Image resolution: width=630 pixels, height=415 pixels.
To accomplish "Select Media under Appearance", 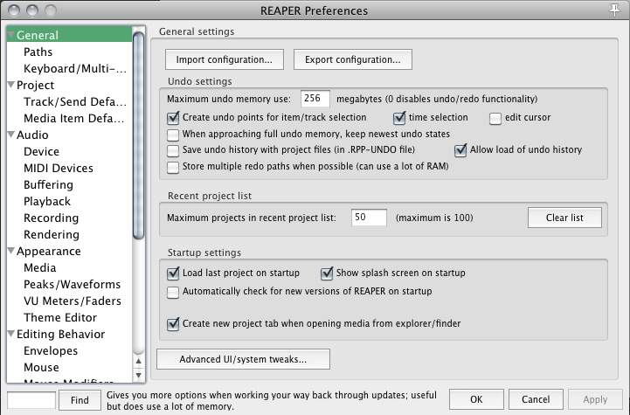I will point(40,267).
